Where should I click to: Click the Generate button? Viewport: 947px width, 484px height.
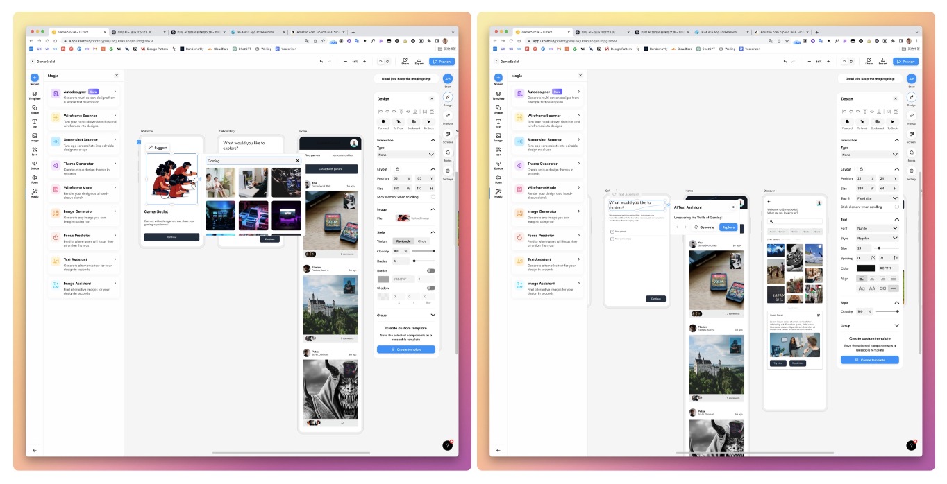click(x=704, y=227)
